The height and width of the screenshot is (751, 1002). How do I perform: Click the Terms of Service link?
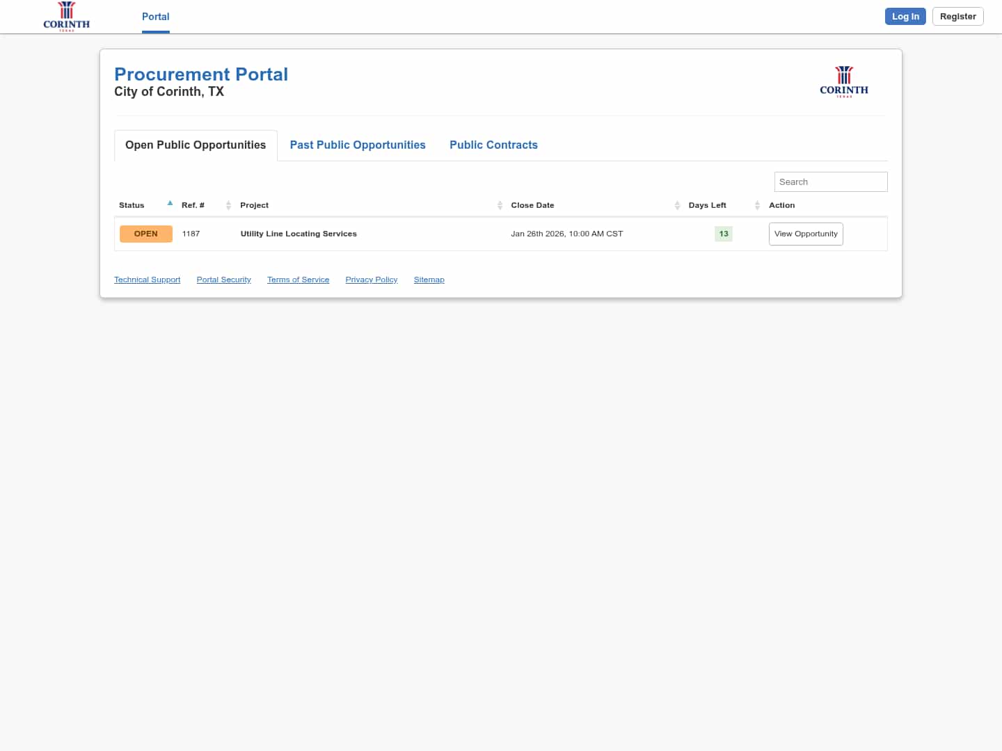(298, 280)
